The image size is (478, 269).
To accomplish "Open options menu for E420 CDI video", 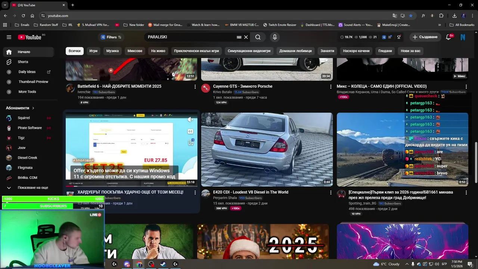I will 330,192.
